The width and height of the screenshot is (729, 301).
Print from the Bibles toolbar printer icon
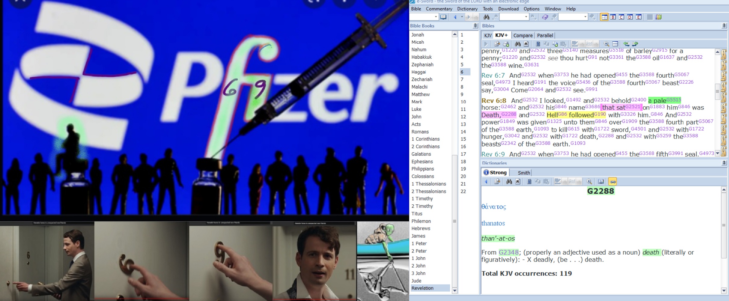pos(506,44)
